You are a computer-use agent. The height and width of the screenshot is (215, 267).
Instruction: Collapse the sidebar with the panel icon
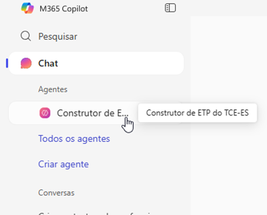tap(170, 8)
